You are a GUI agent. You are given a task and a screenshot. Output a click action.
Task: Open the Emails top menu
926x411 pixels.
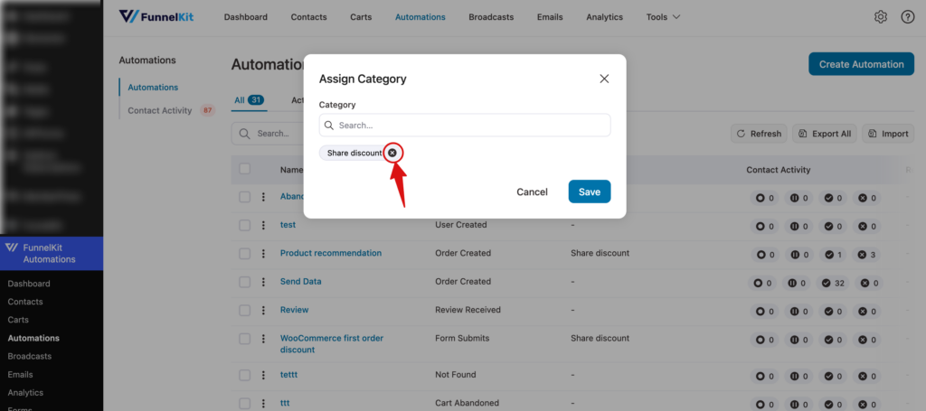pos(550,17)
